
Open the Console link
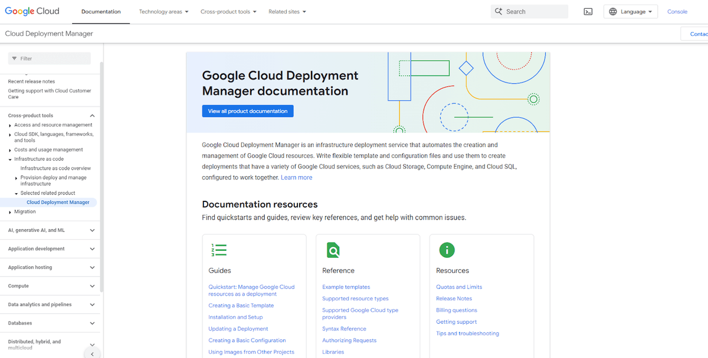(x=677, y=12)
